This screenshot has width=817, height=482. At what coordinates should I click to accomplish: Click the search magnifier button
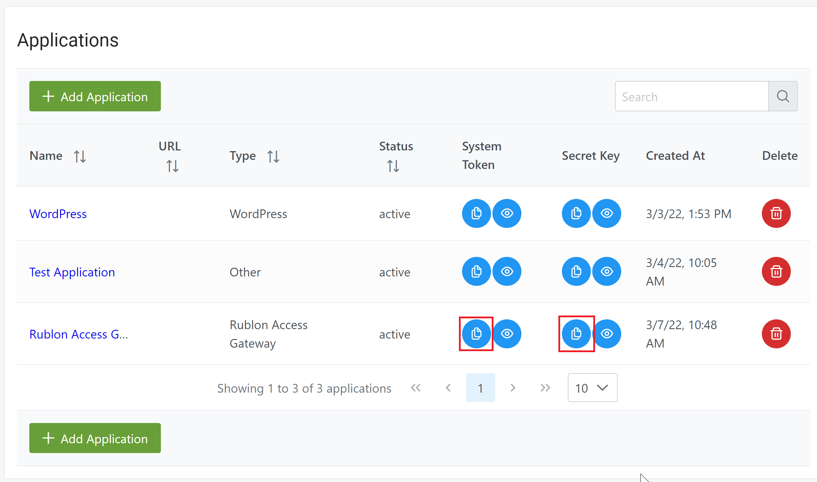coord(783,96)
